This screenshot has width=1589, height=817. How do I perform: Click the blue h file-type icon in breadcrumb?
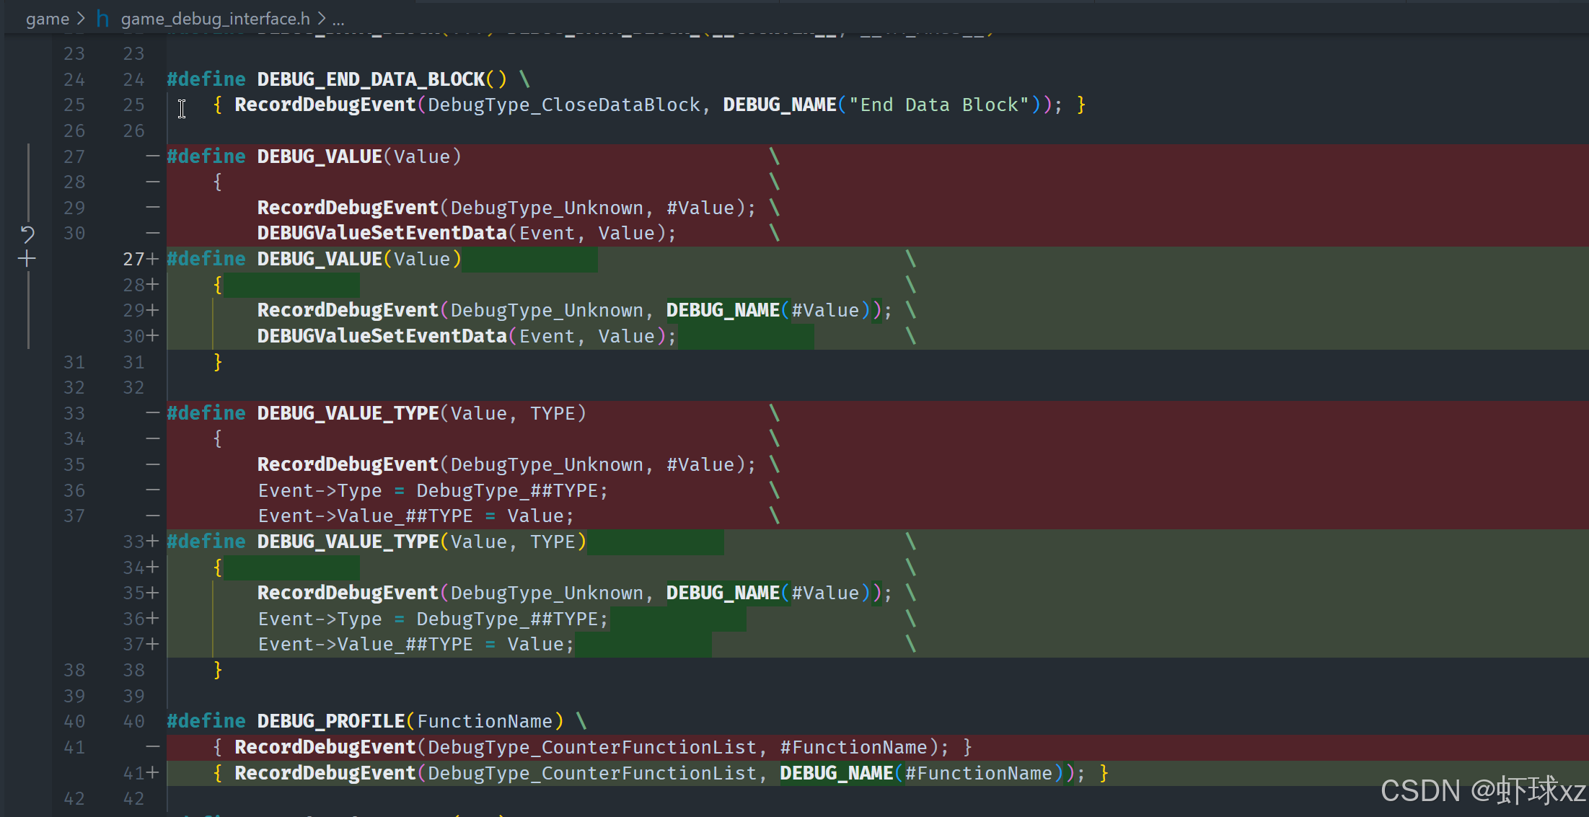click(102, 19)
